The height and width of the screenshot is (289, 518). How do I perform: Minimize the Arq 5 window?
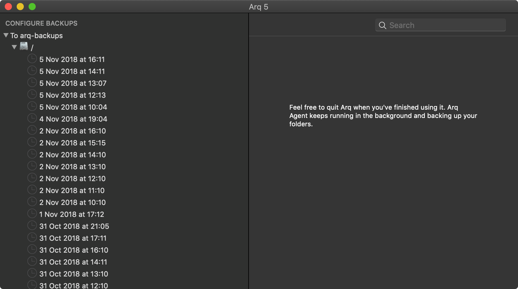pyautogui.click(x=20, y=7)
